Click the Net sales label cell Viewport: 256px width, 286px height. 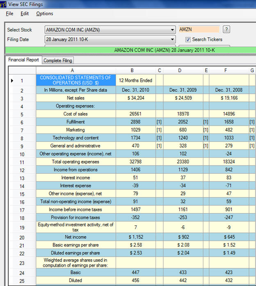[x=76, y=98]
